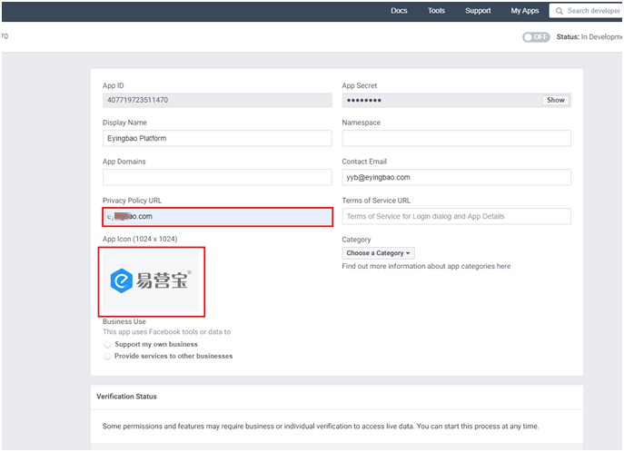Focus the Terms of Service URL field
The width and height of the screenshot is (624, 452).
click(x=456, y=216)
